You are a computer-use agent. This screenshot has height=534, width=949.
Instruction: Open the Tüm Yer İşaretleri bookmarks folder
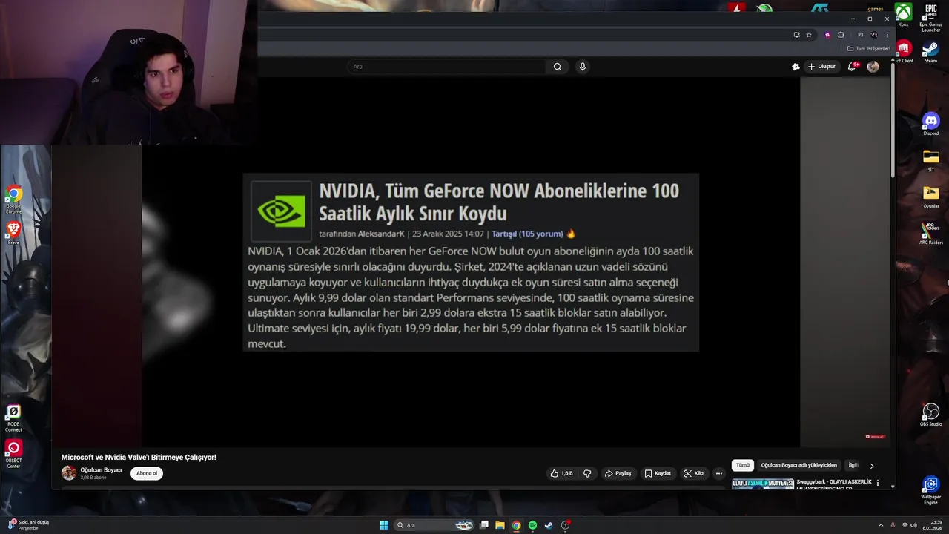click(x=868, y=48)
